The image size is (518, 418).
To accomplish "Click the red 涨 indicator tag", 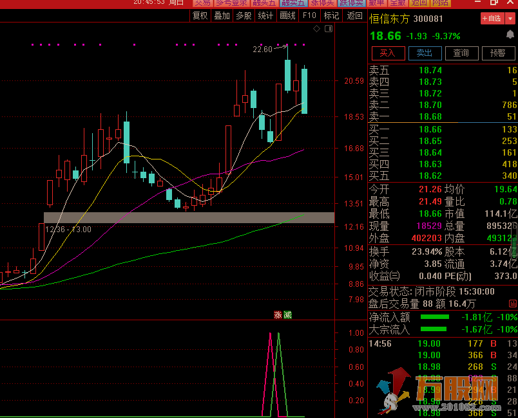I will (x=278, y=315).
